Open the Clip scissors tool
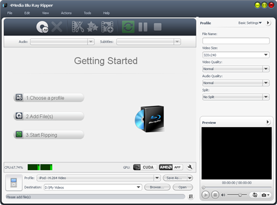277x205 pixels. [78, 27]
